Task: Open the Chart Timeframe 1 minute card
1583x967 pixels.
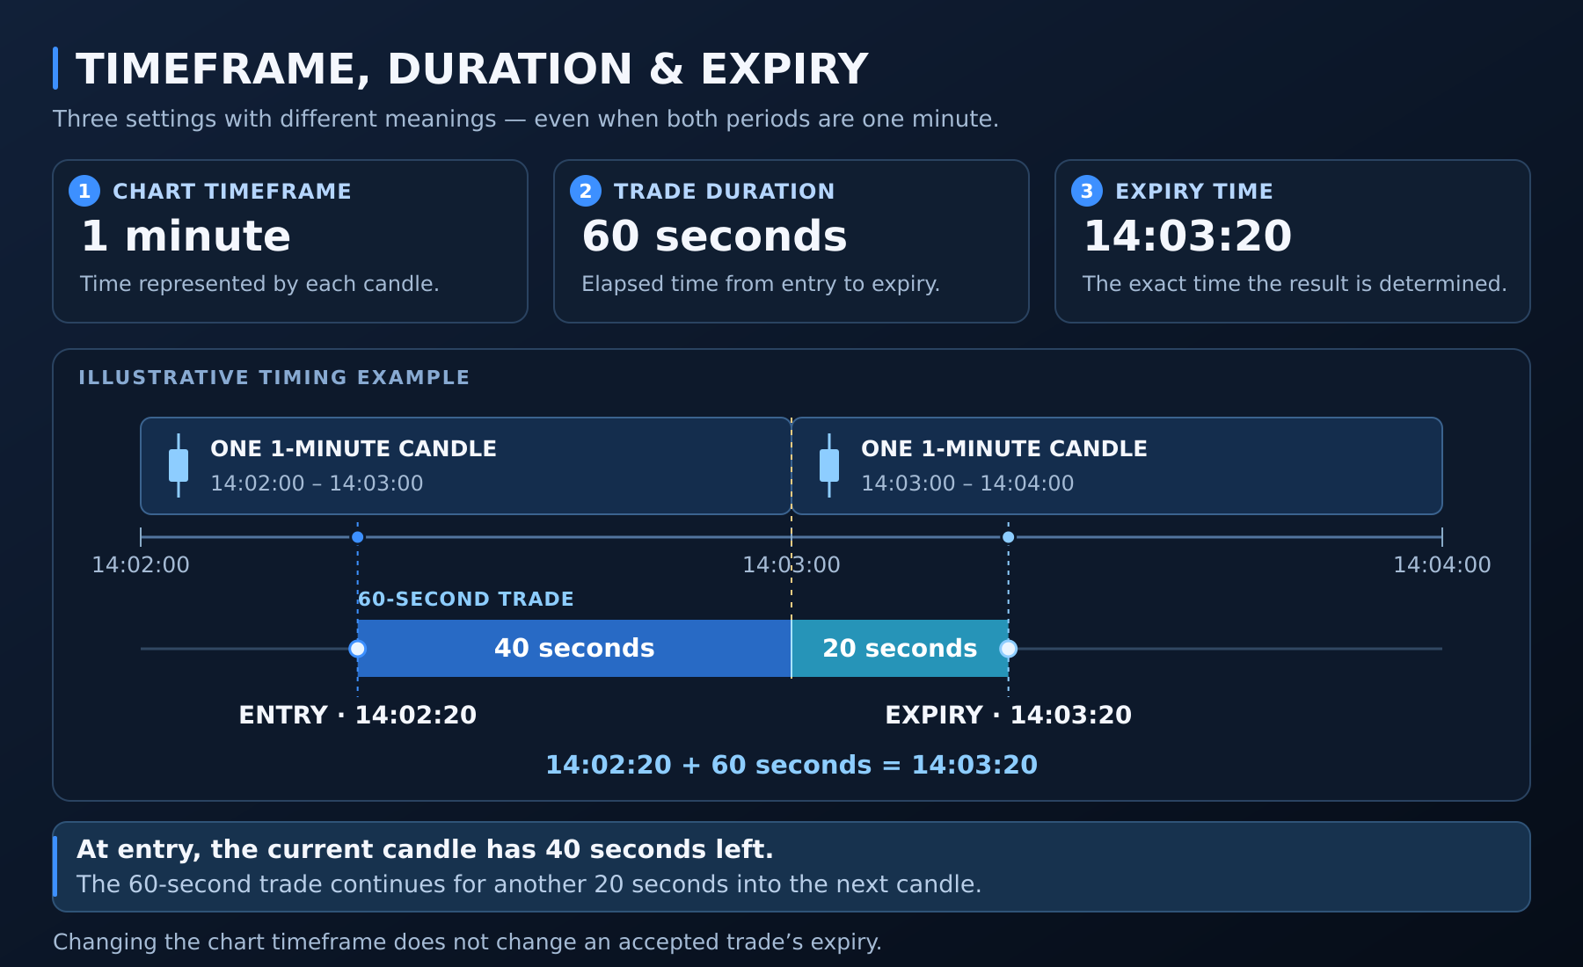Action: point(290,241)
